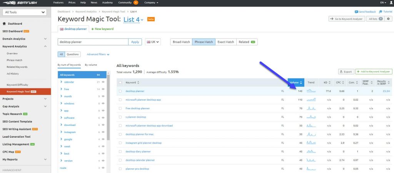Click the Send feedback chat icon
The height and width of the screenshot is (173, 394).
tap(356, 12)
